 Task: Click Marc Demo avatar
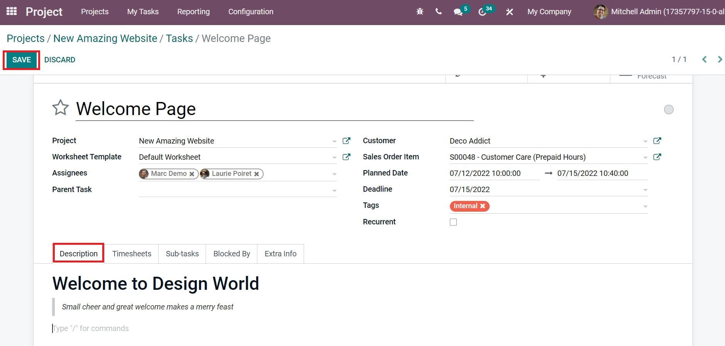(x=144, y=174)
